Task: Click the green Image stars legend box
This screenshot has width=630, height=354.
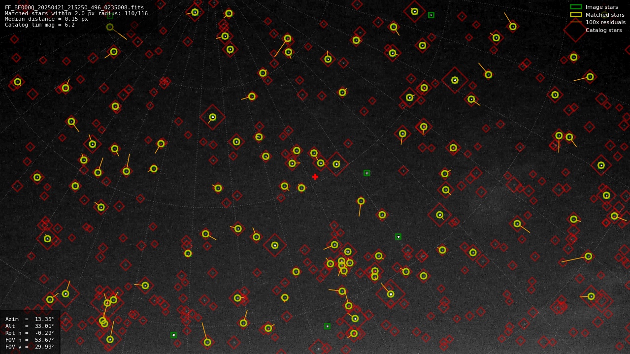Action: click(576, 7)
